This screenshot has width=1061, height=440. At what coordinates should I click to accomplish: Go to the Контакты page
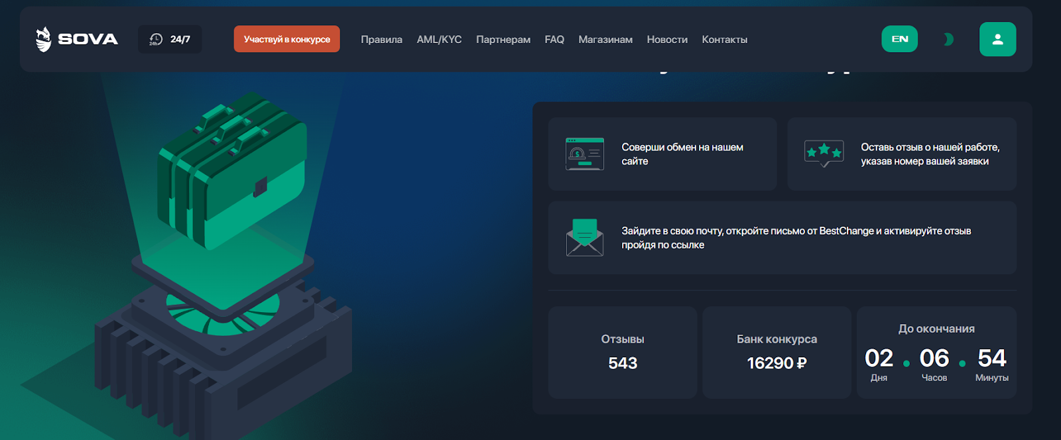tap(724, 40)
